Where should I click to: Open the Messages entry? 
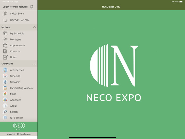point(19,39)
